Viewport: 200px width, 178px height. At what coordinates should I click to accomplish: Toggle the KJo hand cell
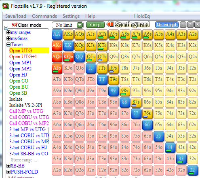click(x=68, y=68)
